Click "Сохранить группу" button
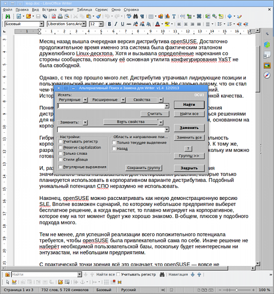Screen dimensions: 274x294 point(144,168)
